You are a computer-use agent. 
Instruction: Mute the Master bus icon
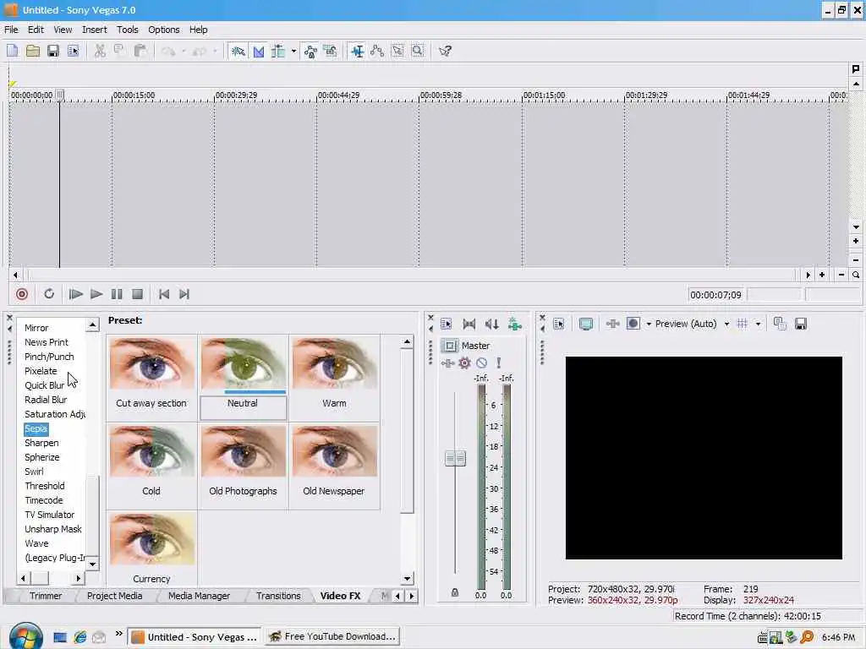481,363
